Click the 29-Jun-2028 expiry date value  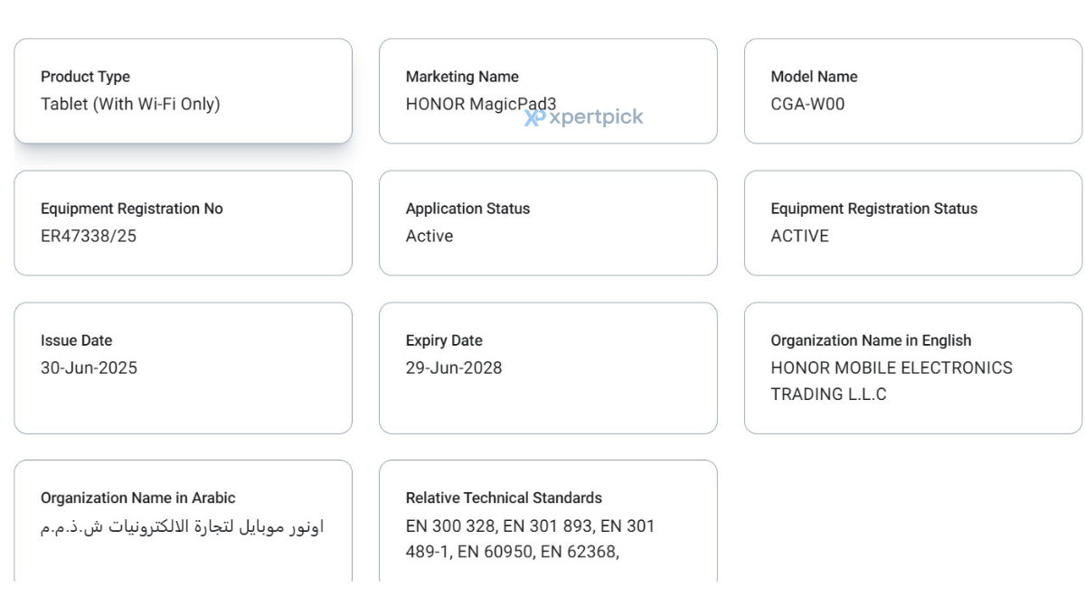tap(454, 367)
